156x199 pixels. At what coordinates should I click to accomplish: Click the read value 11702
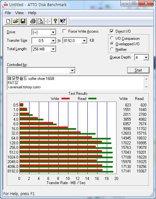pos(141,129)
